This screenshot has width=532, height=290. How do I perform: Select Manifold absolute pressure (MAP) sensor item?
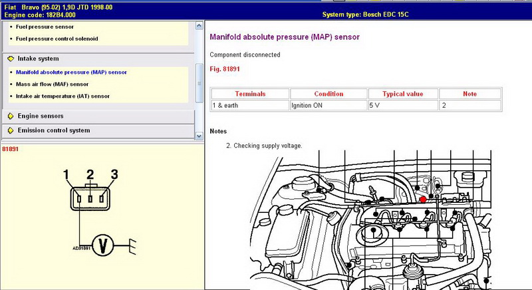pos(71,72)
